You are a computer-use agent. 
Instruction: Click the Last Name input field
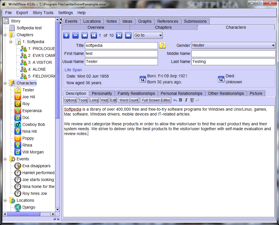(233, 62)
